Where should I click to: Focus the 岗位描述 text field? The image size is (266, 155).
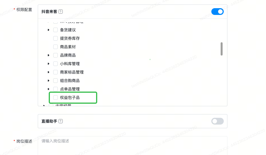point(132,145)
